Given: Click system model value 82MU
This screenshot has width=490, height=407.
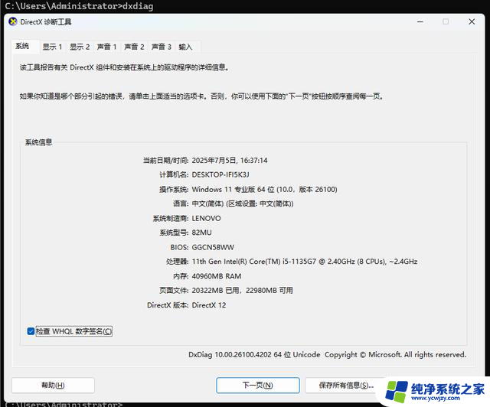Looking at the screenshot, I should click(x=201, y=233).
